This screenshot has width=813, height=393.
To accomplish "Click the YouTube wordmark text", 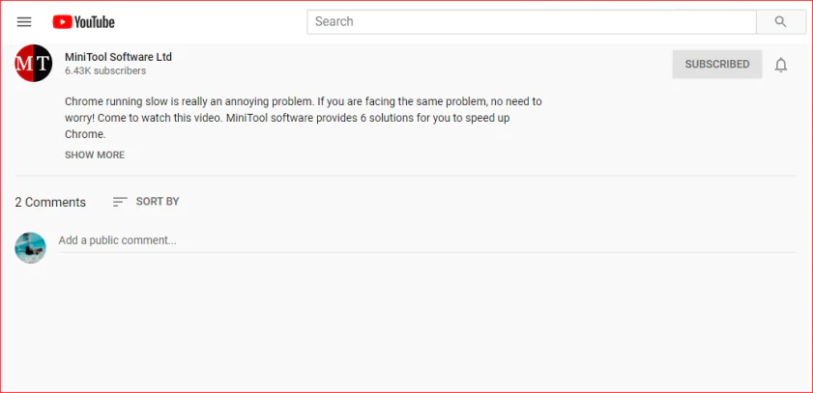I will pyautogui.click(x=97, y=21).
